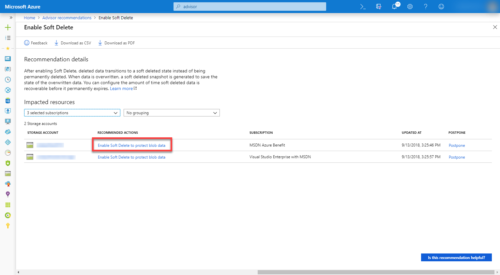The image size is (500, 275).
Task: Navigate to Advisor recommendations breadcrumb
Action: click(67, 18)
